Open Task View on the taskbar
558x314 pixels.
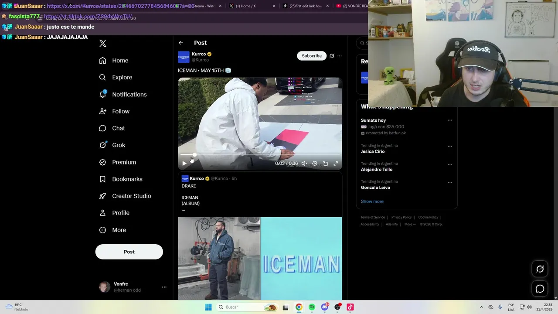pyautogui.click(x=286, y=307)
